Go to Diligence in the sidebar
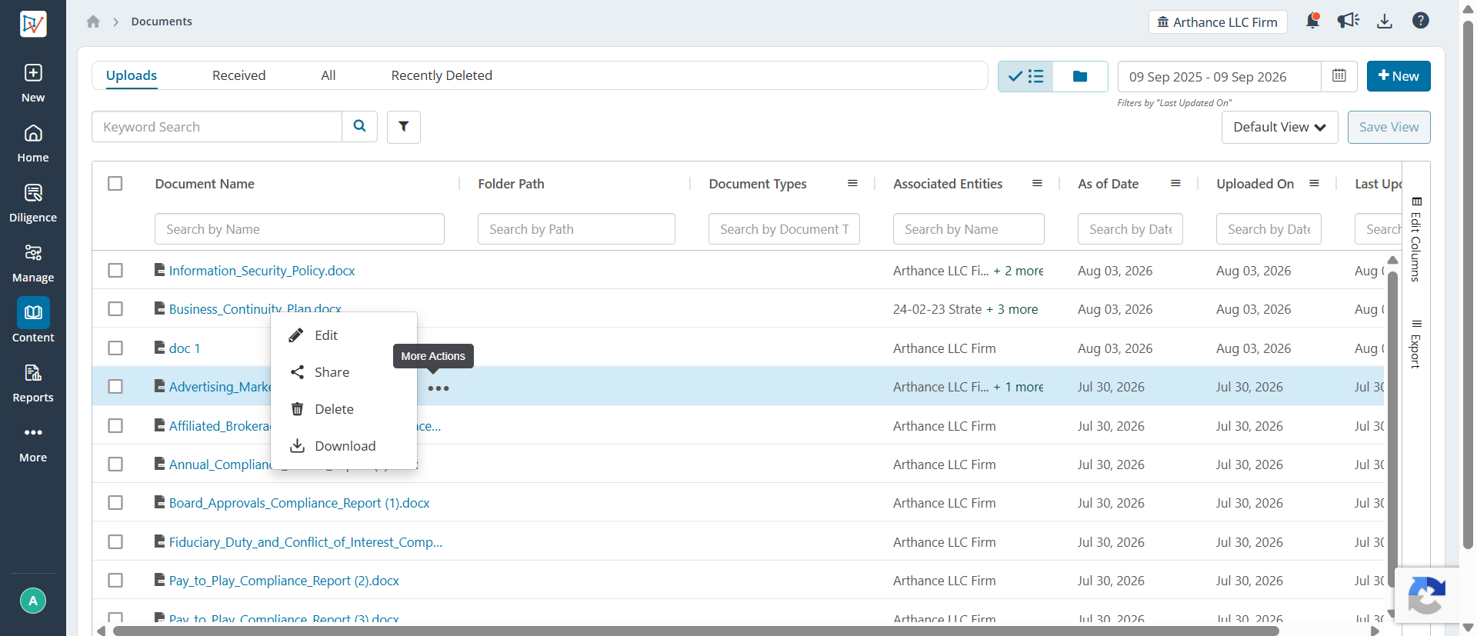Viewport: 1477px width, 636px height. pos(33,203)
